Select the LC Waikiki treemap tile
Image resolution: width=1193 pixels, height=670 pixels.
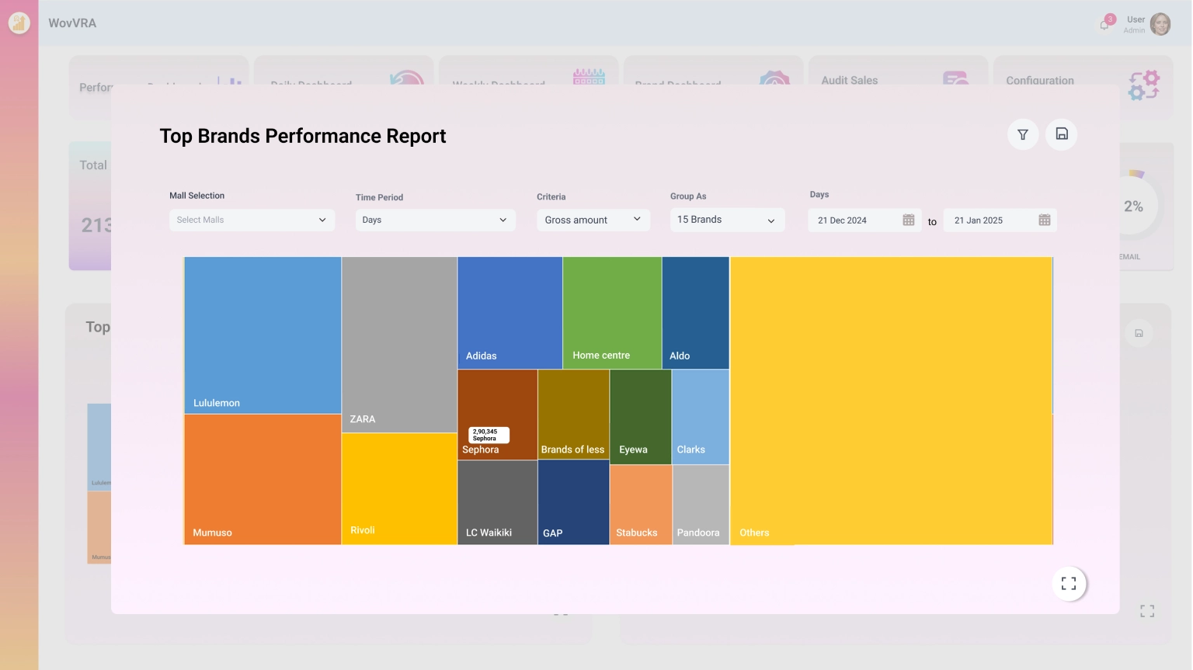pyautogui.click(x=498, y=502)
